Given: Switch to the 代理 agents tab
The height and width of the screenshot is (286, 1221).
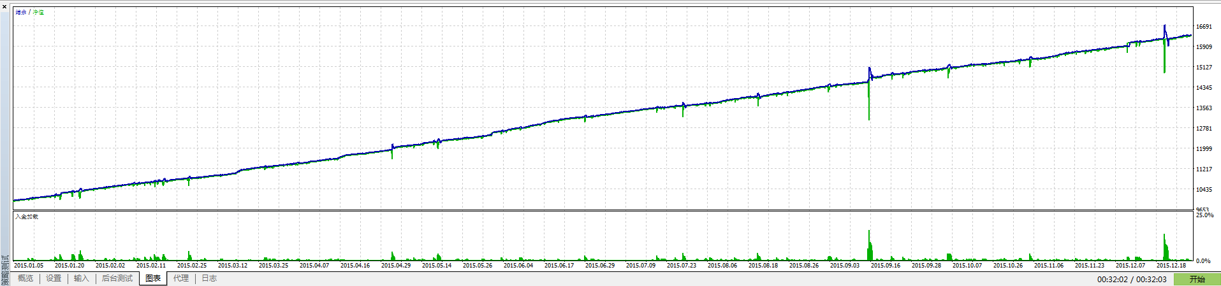Looking at the screenshot, I should point(181,278).
